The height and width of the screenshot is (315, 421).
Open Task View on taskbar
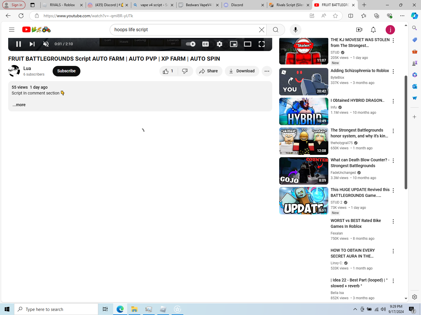tap(105, 309)
